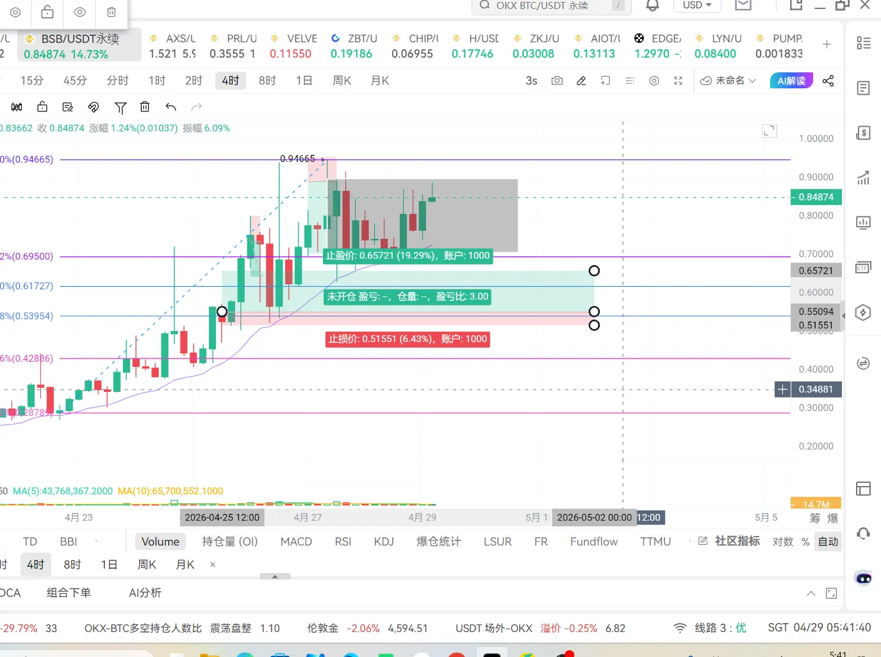Collapse the bottom panel with up chevron
881x657 pixels.
811,594
